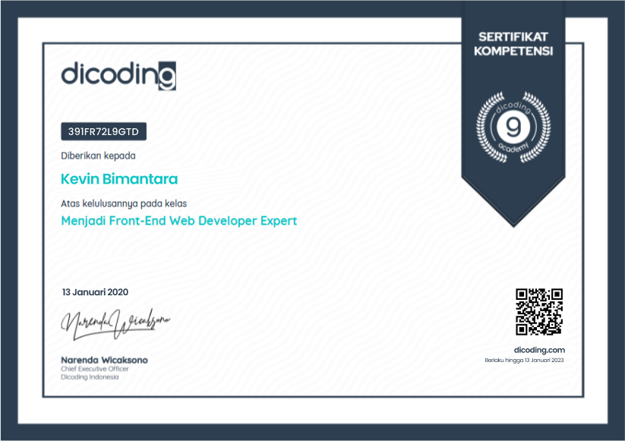Click the Atas kelulusannya pada kelas text

pos(124,203)
